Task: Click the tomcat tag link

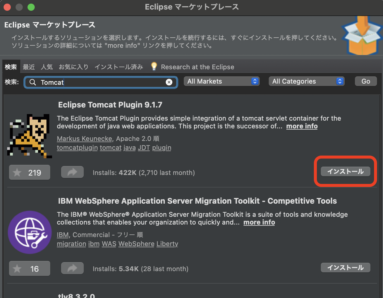Action: (x=110, y=148)
